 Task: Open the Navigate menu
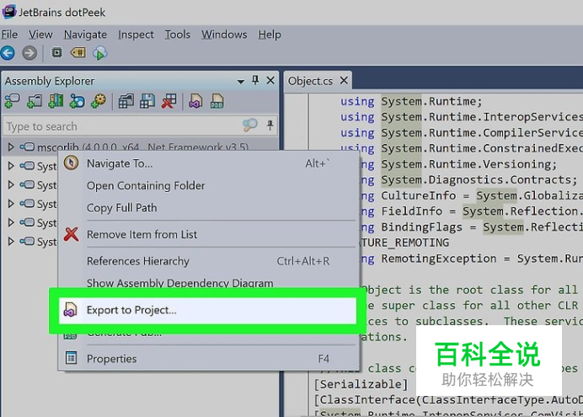point(85,35)
